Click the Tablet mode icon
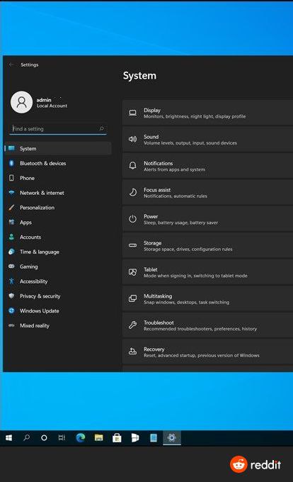This screenshot has height=482, width=293. point(132,272)
